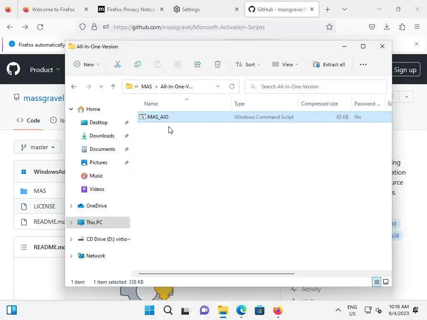Image resolution: width=427 pixels, height=320 pixels.
Task: Open the LICENSE file on GitHub page
Action: pyautogui.click(x=44, y=207)
